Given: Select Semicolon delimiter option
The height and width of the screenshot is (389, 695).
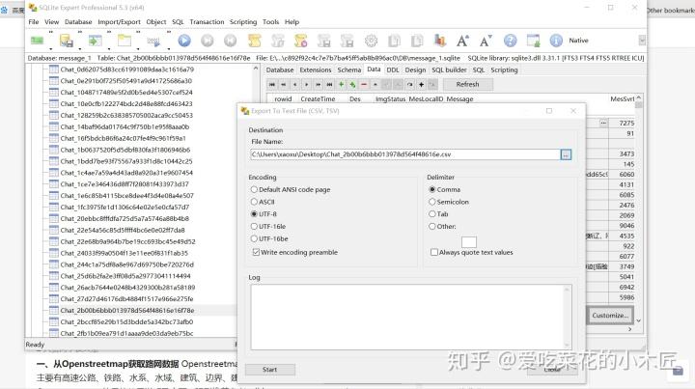Looking at the screenshot, I should pyautogui.click(x=449, y=202).
